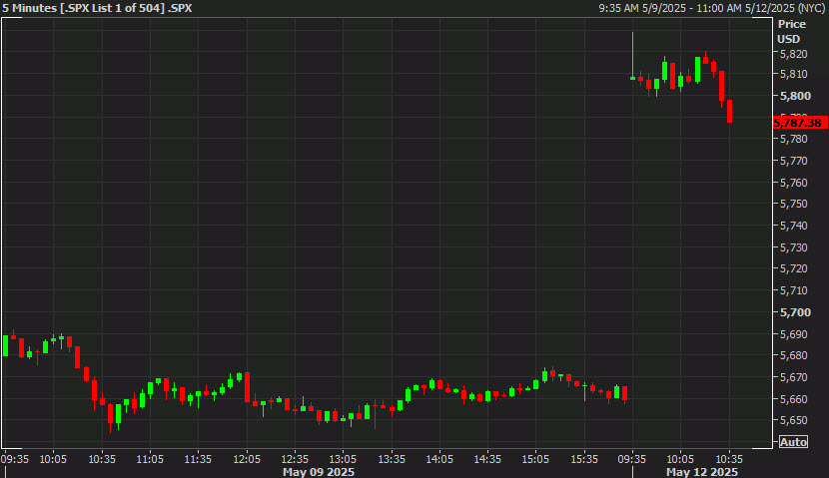Screen dimensions: 829x478
Task: Click the 10:35 label under May 12
Action: pos(729,459)
